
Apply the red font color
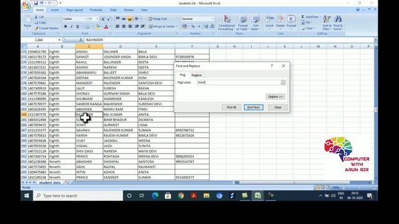pos(106,26)
